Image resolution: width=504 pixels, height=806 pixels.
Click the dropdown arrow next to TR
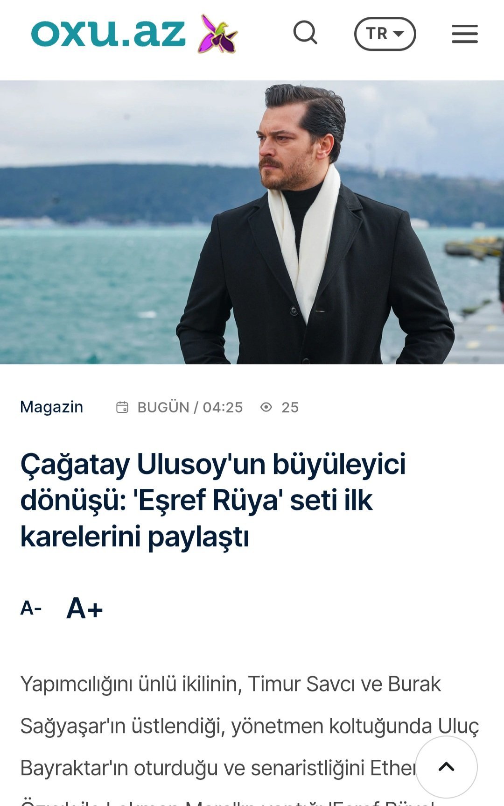coord(398,34)
